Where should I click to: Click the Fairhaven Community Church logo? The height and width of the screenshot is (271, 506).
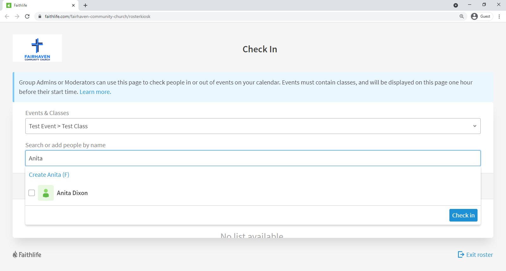[37, 48]
